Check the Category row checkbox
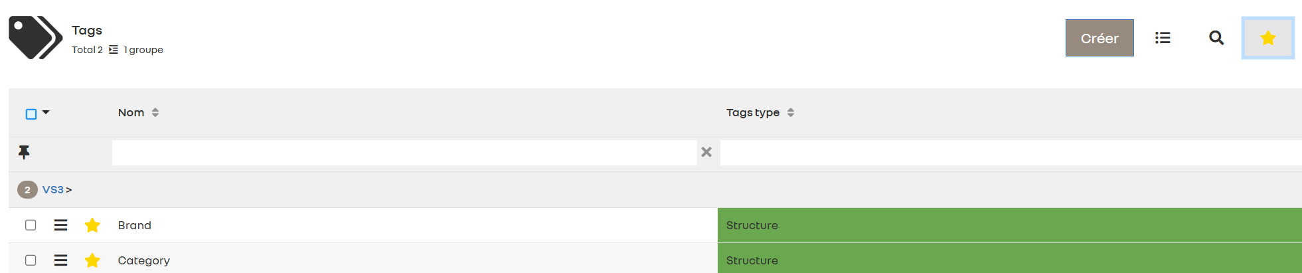Image resolution: width=1302 pixels, height=273 pixels. pos(31,260)
